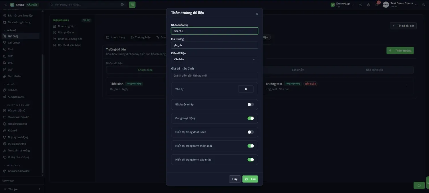Image resolution: width=429 pixels, height=193 pixels.
Task: Toggle Hiển thị trong form thêm mới
Action: pyautogui.click(x=251, y=146)
